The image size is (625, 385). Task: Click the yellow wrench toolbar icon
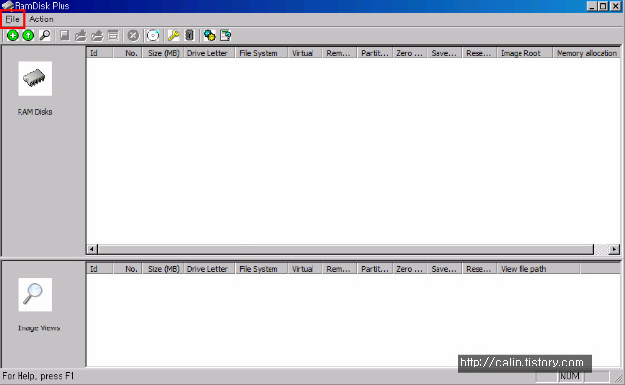[174, 36]
